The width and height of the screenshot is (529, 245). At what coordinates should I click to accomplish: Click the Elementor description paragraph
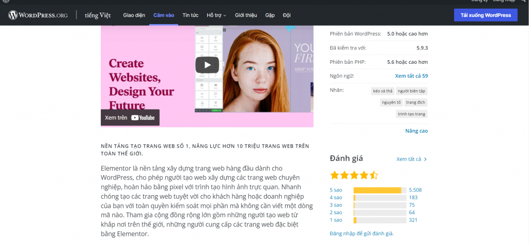[x=207, y=201]
